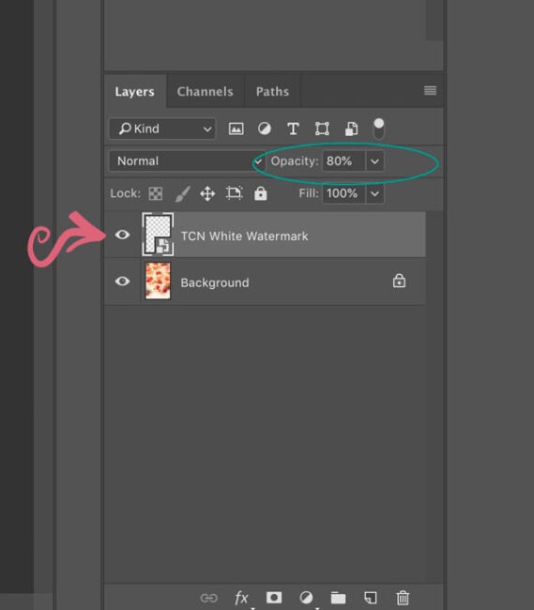Image resolution: width=534 pixels, height=610 pixels.
Task: Filter for type layers icon
Action: (x=293, y=129)
